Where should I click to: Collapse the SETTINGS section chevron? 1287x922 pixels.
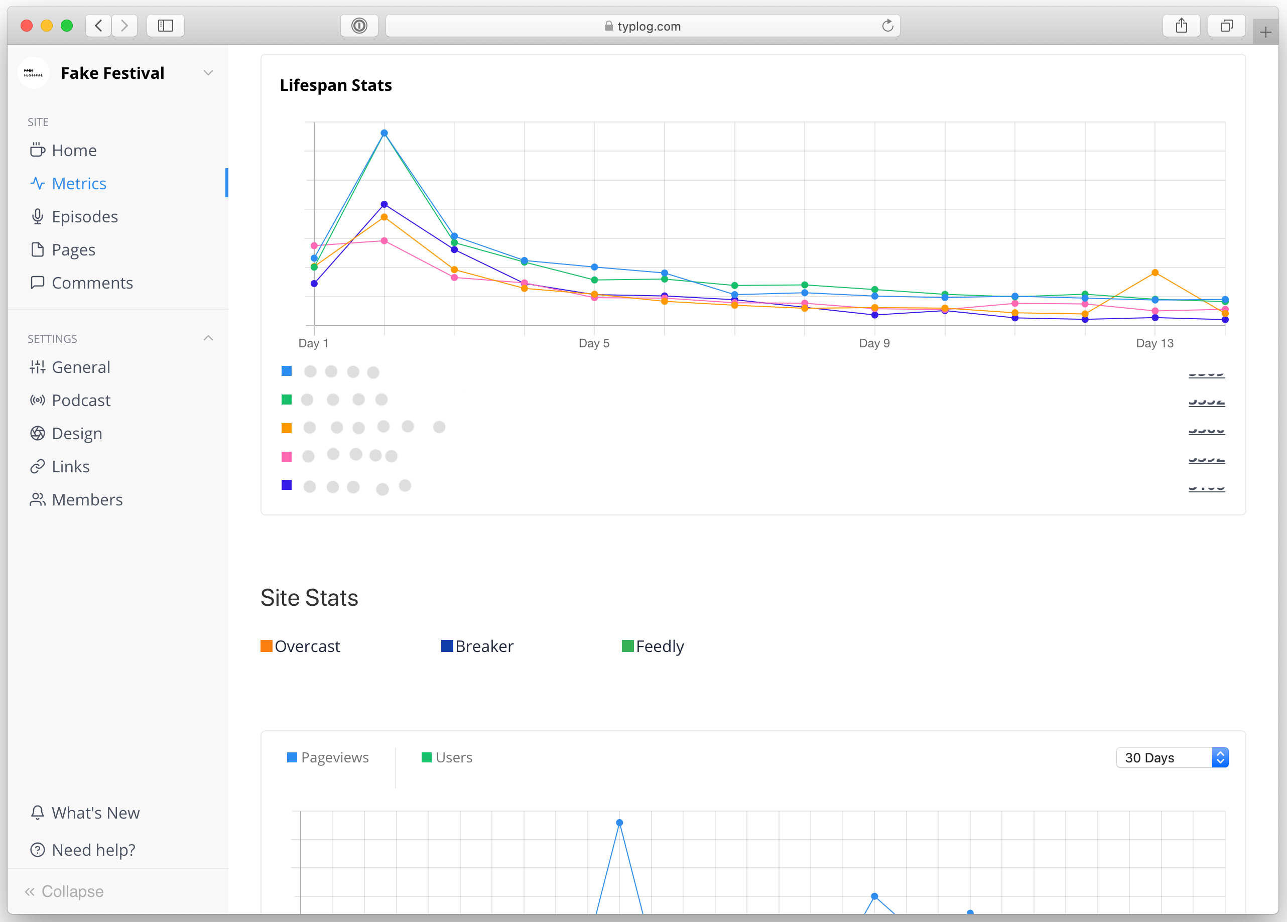click(208, 338)
